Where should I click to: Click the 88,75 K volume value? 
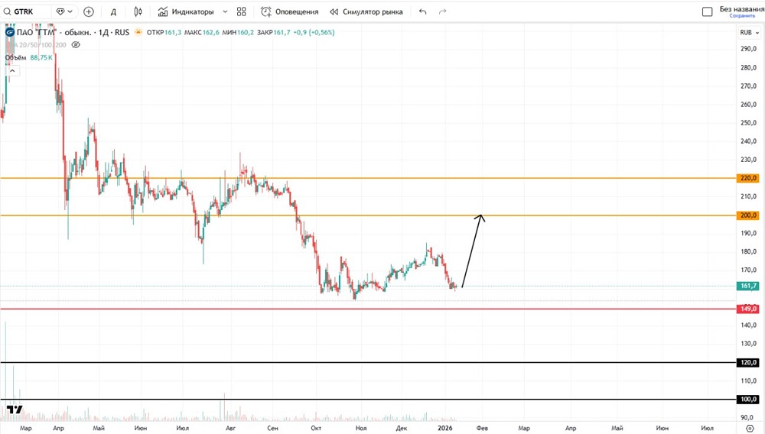tap(41, 57)
